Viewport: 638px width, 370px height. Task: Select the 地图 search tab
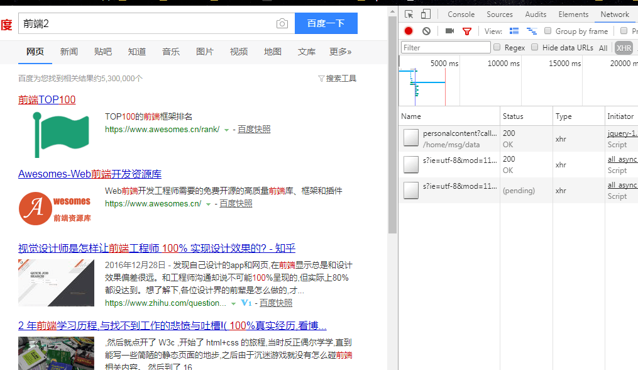click(x=273, y=52)
